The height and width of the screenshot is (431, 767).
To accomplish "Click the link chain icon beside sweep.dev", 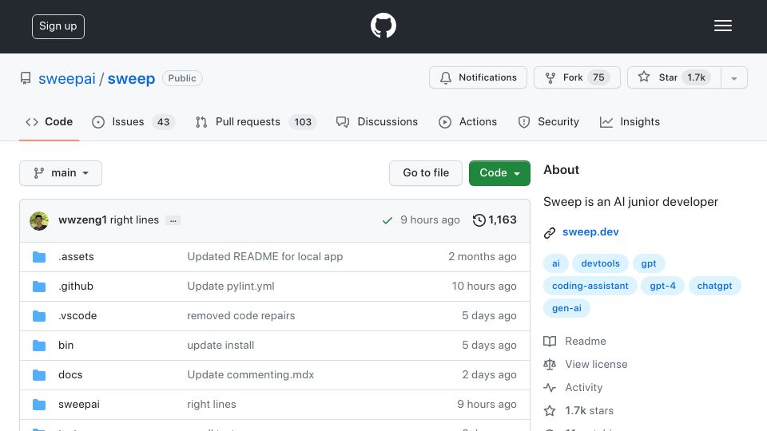I will [x=550, y=232].
